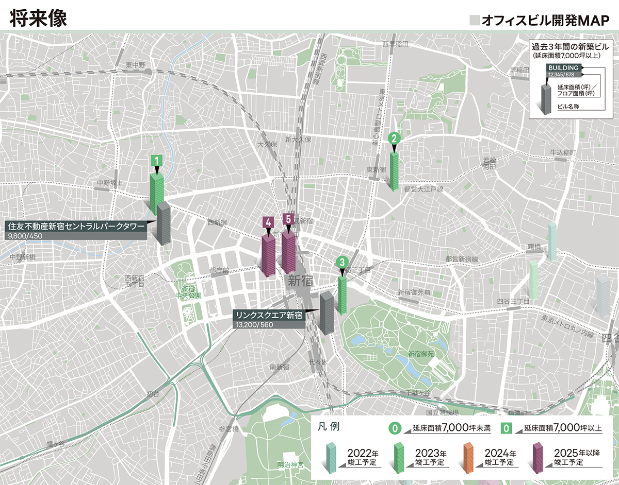Image resolution: width=619 pixels, height=485 pixels.
Task: Click purple square marker number 4
Action: click(268, 222)
